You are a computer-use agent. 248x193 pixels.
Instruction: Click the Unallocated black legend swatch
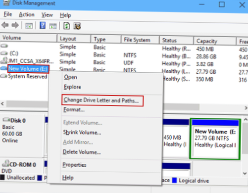[2, 177]
